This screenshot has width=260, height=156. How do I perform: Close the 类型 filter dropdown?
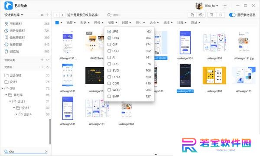[x=113, y=23]
